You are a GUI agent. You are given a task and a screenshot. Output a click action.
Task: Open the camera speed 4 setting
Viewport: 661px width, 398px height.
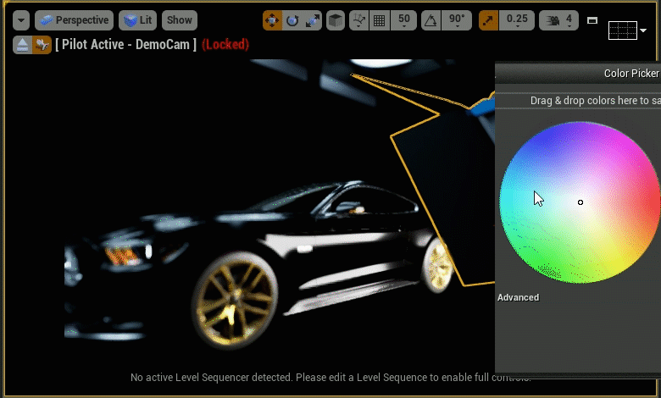click(x=561, y=20)
